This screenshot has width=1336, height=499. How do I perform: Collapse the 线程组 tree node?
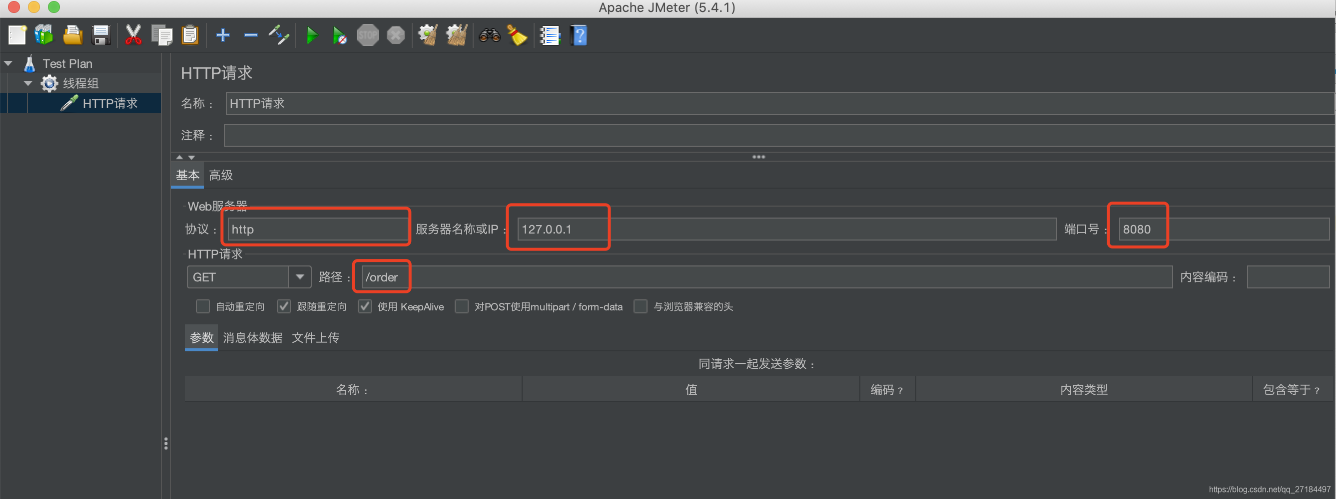pyautogui.click(x=28, y=83)
